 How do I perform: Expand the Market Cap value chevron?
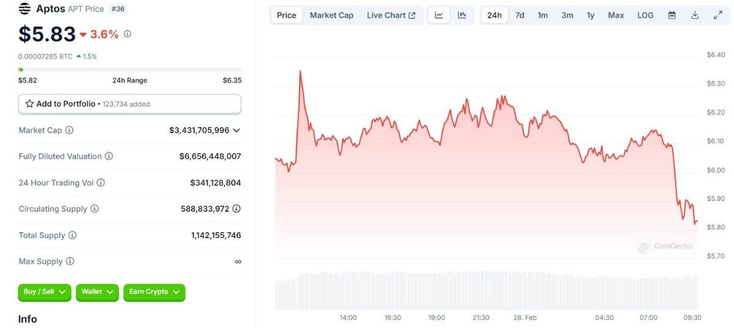(x=237, y=130)
